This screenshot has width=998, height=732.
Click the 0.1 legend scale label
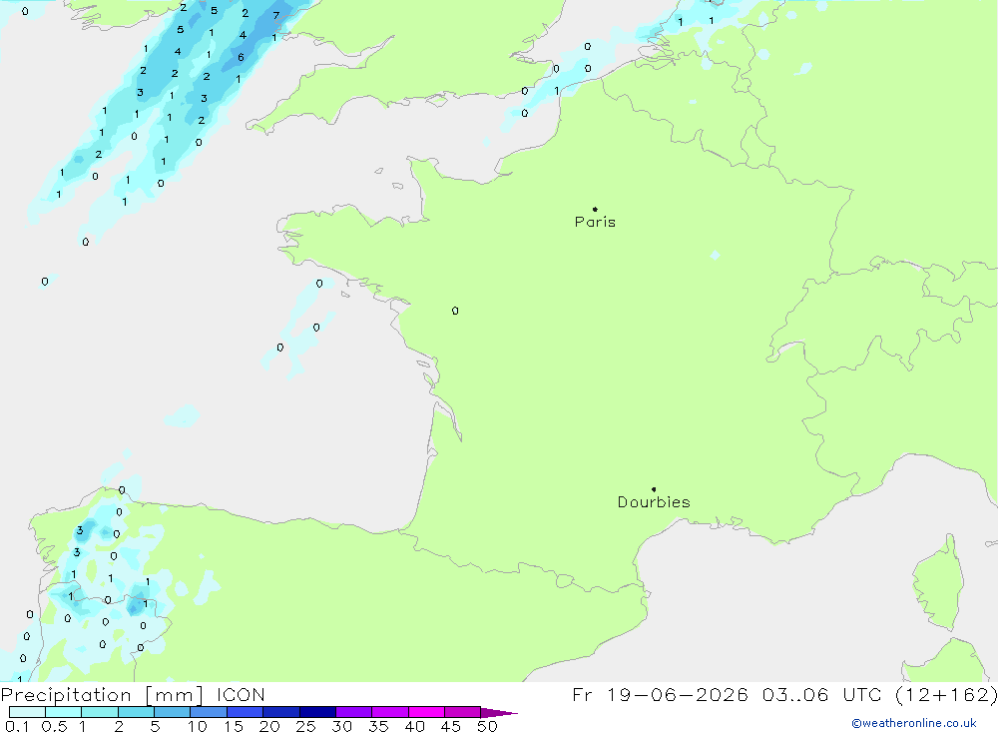click(x=17, y=726)
